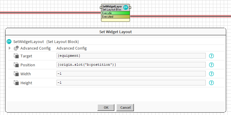Click the px icon beside SetWidgetLayout title
The height and width of the screenshot is (115, 231).
[x=9, y=42]
